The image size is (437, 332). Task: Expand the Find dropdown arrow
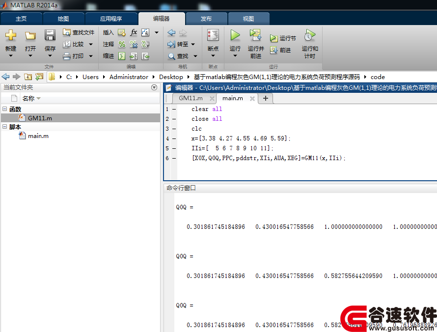tap(195, 56)
